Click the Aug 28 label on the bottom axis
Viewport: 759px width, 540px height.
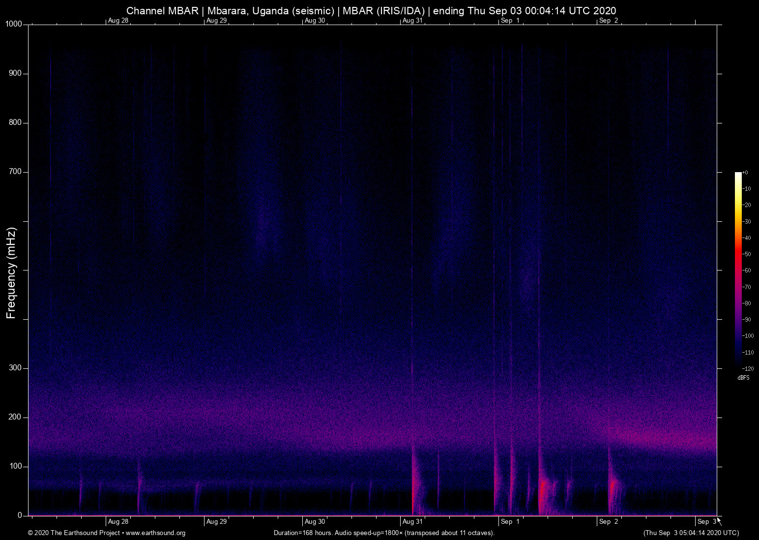(x=118, y=521)
